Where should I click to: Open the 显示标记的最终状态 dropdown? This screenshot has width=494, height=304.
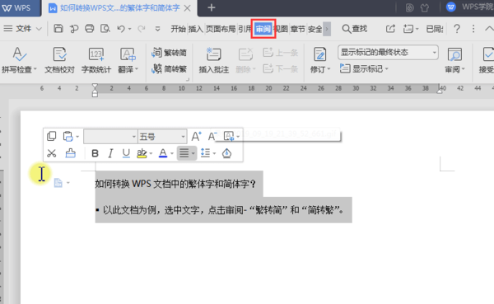point(388,53)
